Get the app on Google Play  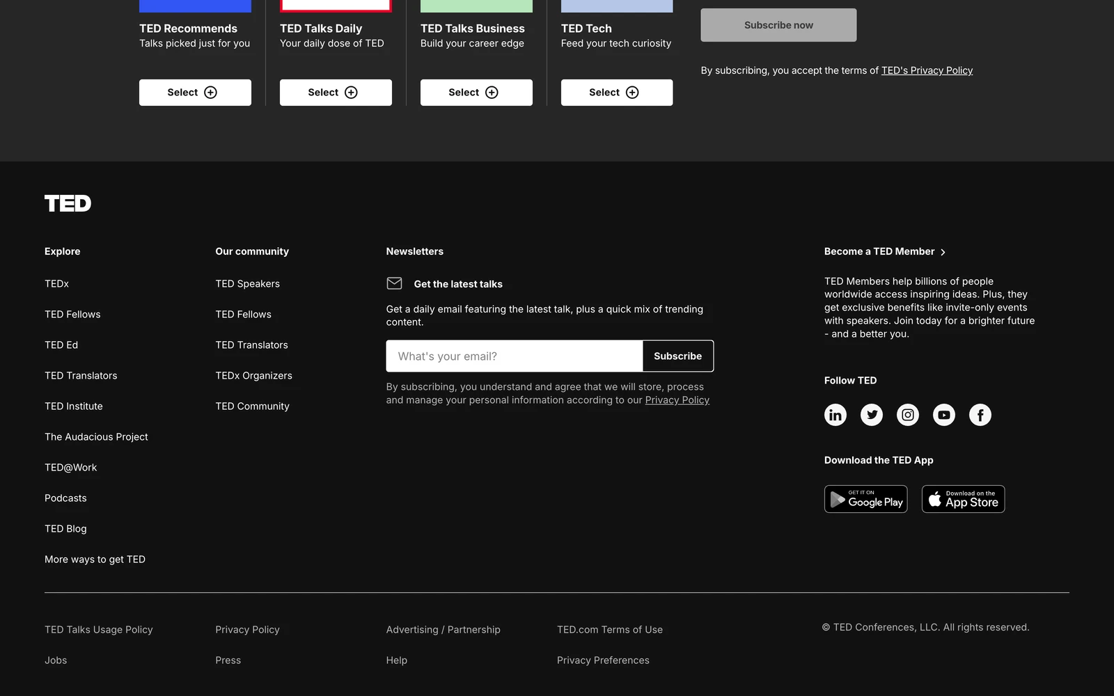click(866, 499)
